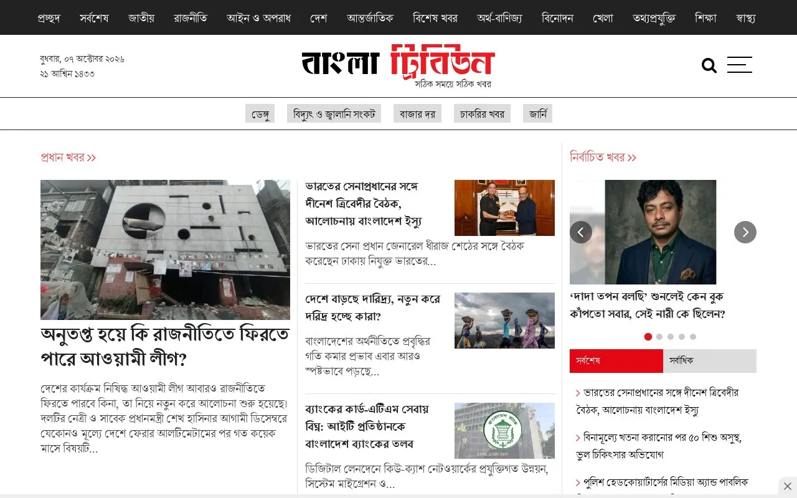Open headline দেশে বাড়ছে দারিদ্র্য
Viewport: 797px width, 498px height.
[372, 308]
